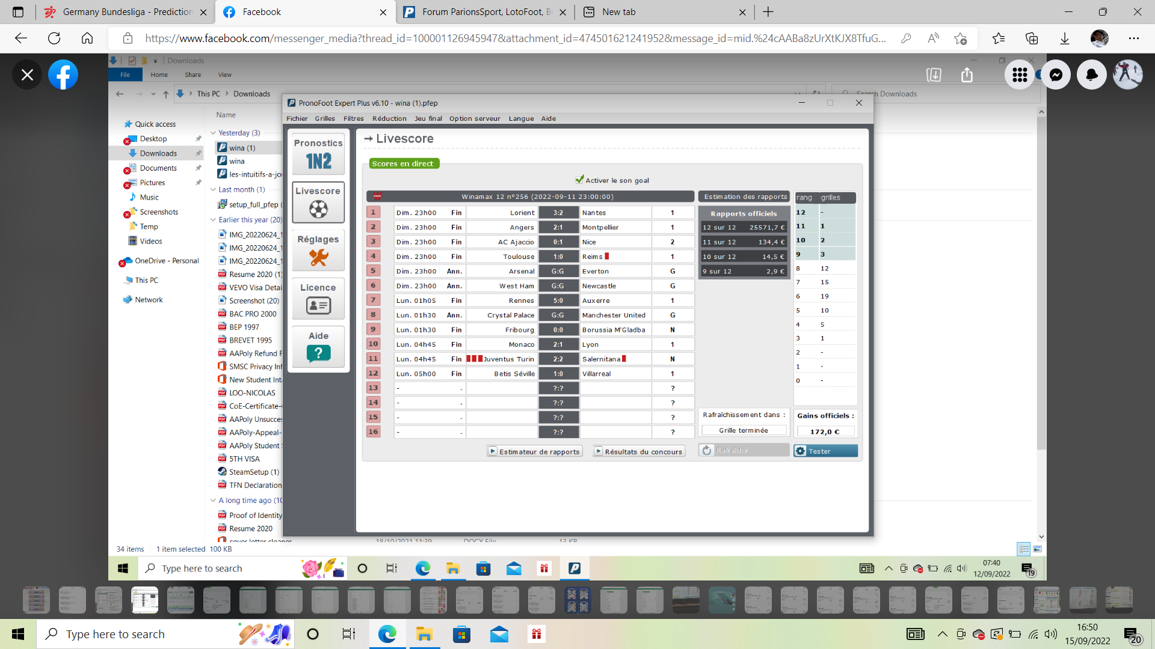Open the browser Collections dropdown icon

(x=1032, y=38)
